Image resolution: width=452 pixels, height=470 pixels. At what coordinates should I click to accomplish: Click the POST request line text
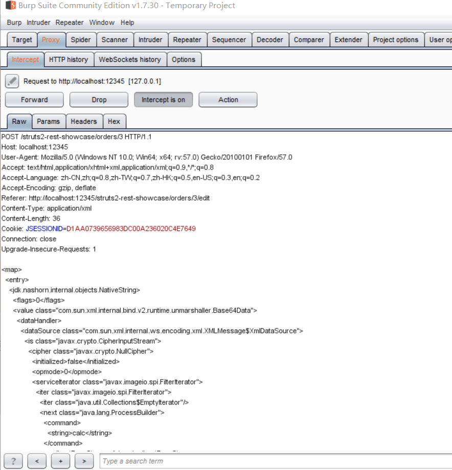click(77, 137)
